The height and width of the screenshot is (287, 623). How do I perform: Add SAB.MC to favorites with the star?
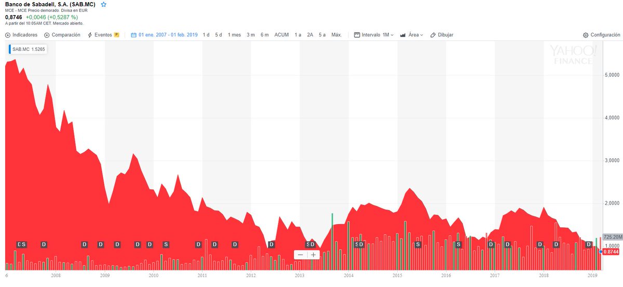coord(104,4)
